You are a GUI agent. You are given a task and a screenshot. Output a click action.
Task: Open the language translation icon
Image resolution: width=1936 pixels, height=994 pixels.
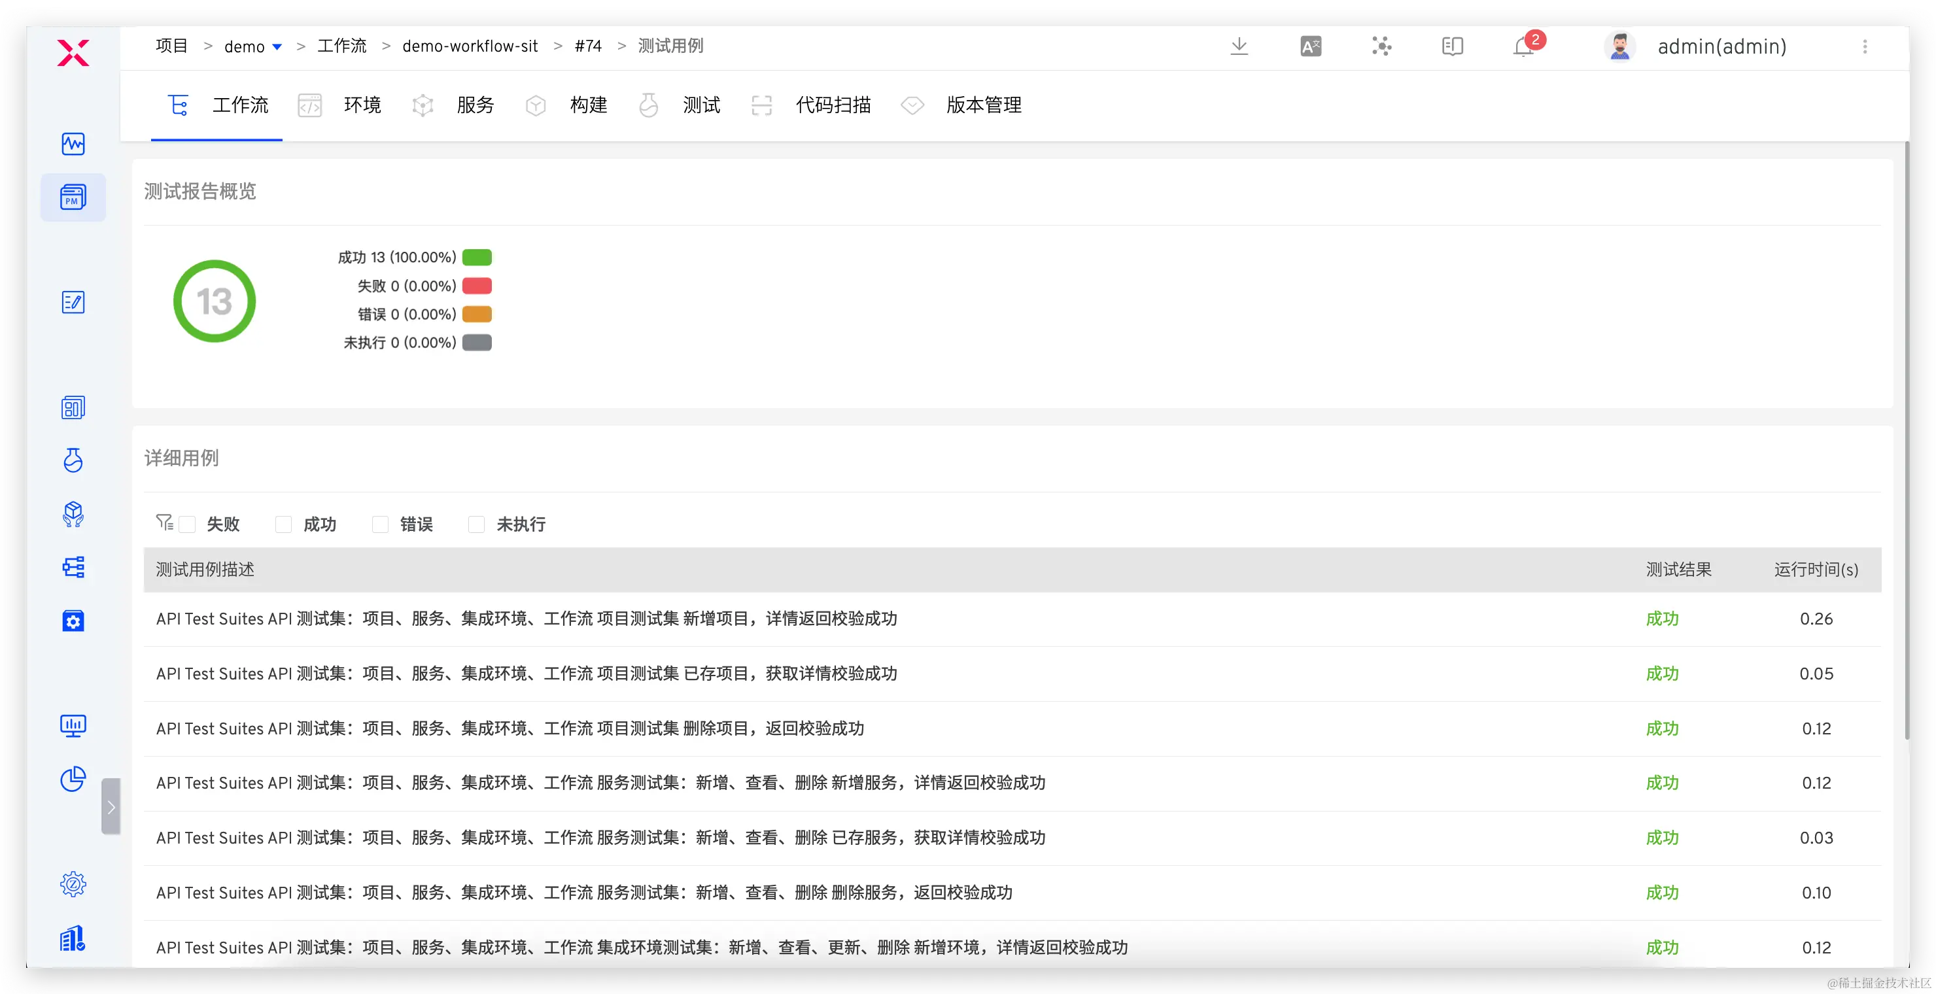[x=1311, y=46]
